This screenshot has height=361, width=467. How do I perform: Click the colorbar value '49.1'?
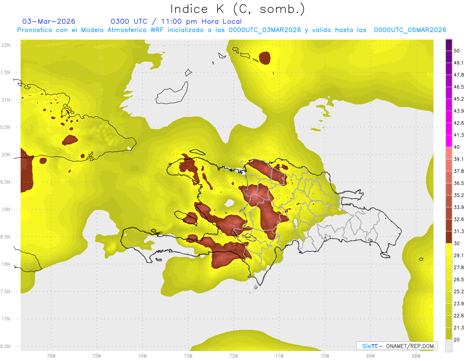coord(459,63)
